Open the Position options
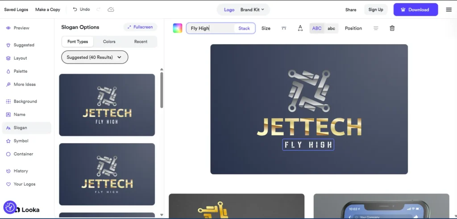Image resolution: width=457 pixels, height=219 pixels. point(353,28)
